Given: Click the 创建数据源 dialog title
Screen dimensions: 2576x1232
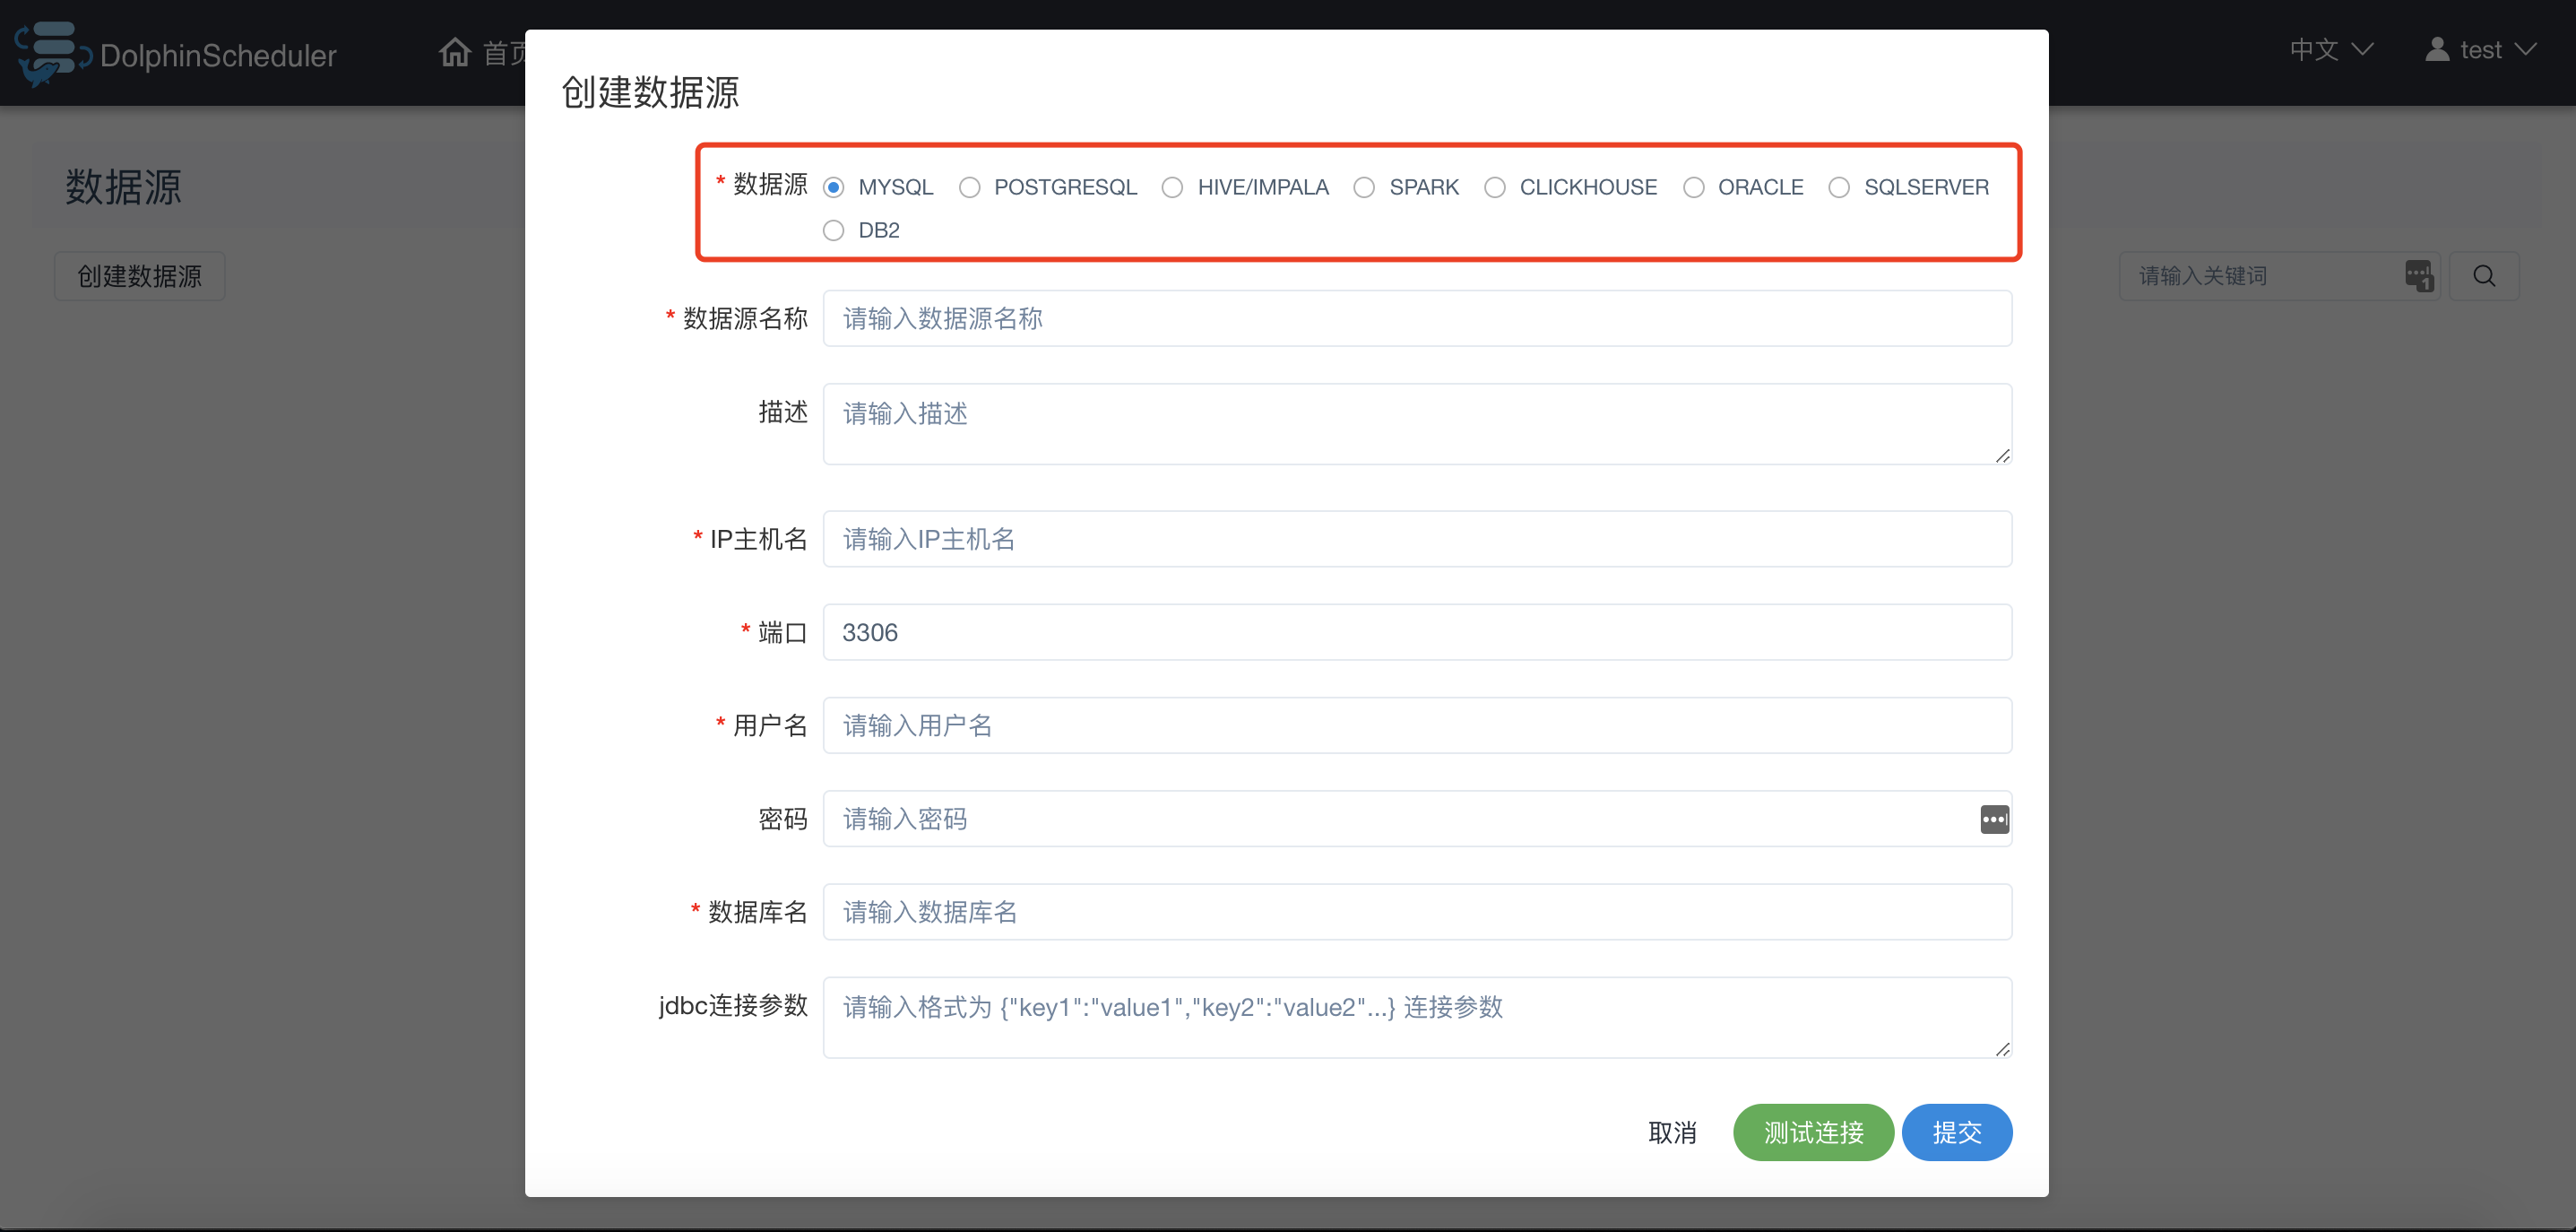Looking at the screenshot, I should (x=650, y=92).
